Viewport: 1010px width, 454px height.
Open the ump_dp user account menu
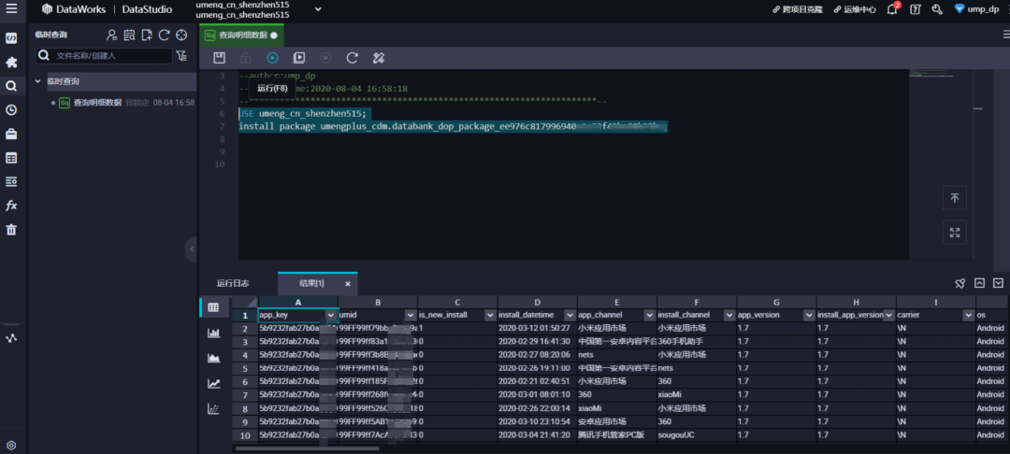[977, 9]
